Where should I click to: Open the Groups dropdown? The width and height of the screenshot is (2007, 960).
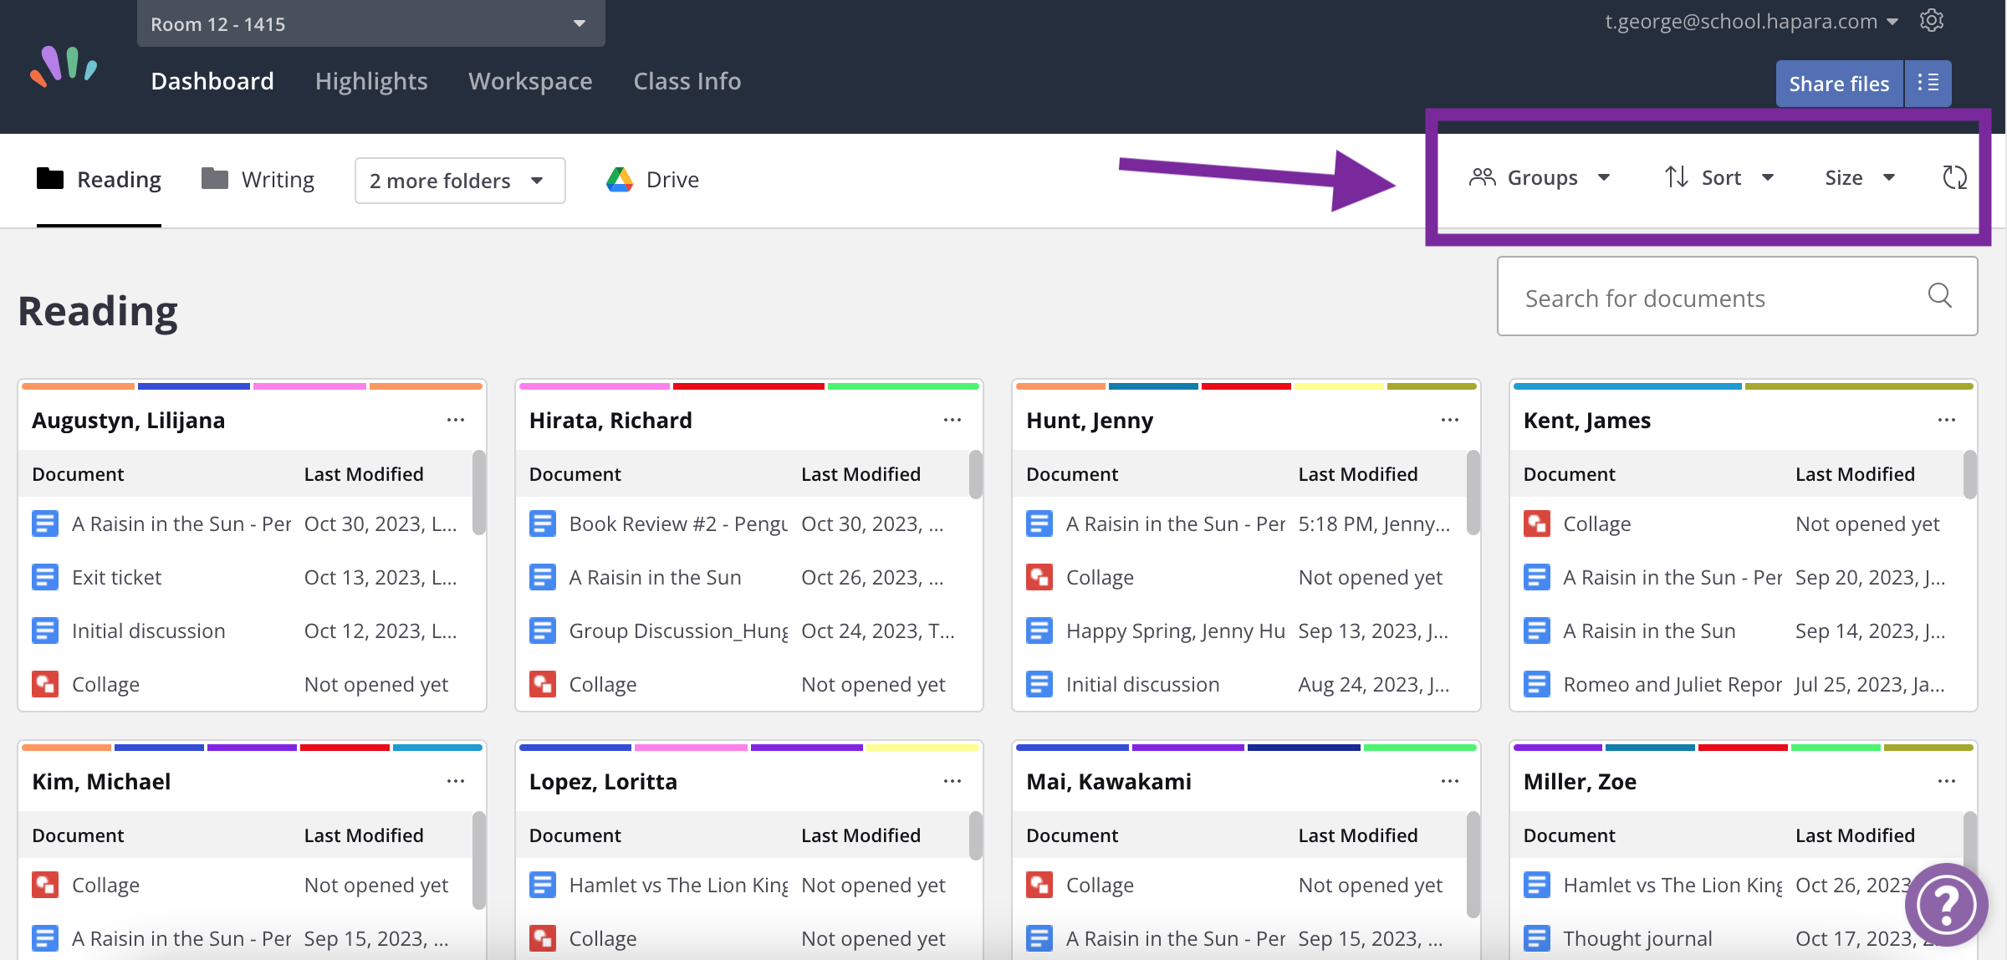(x=1540, y=177)
